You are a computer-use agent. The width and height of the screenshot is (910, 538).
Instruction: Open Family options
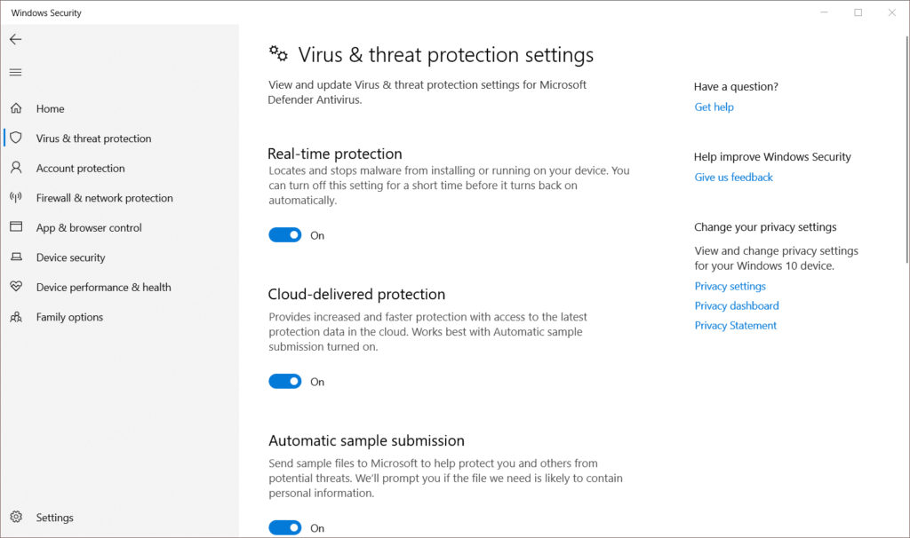69,316
